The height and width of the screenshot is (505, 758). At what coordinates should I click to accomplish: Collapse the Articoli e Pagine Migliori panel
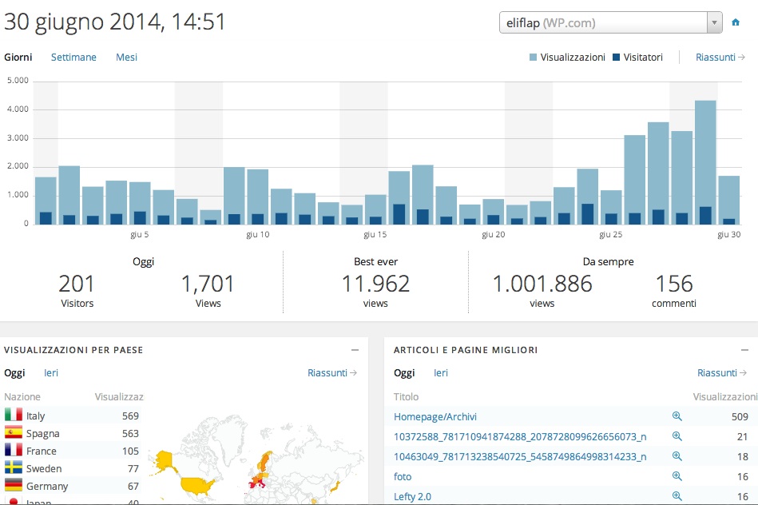click(x=744, y=350)
